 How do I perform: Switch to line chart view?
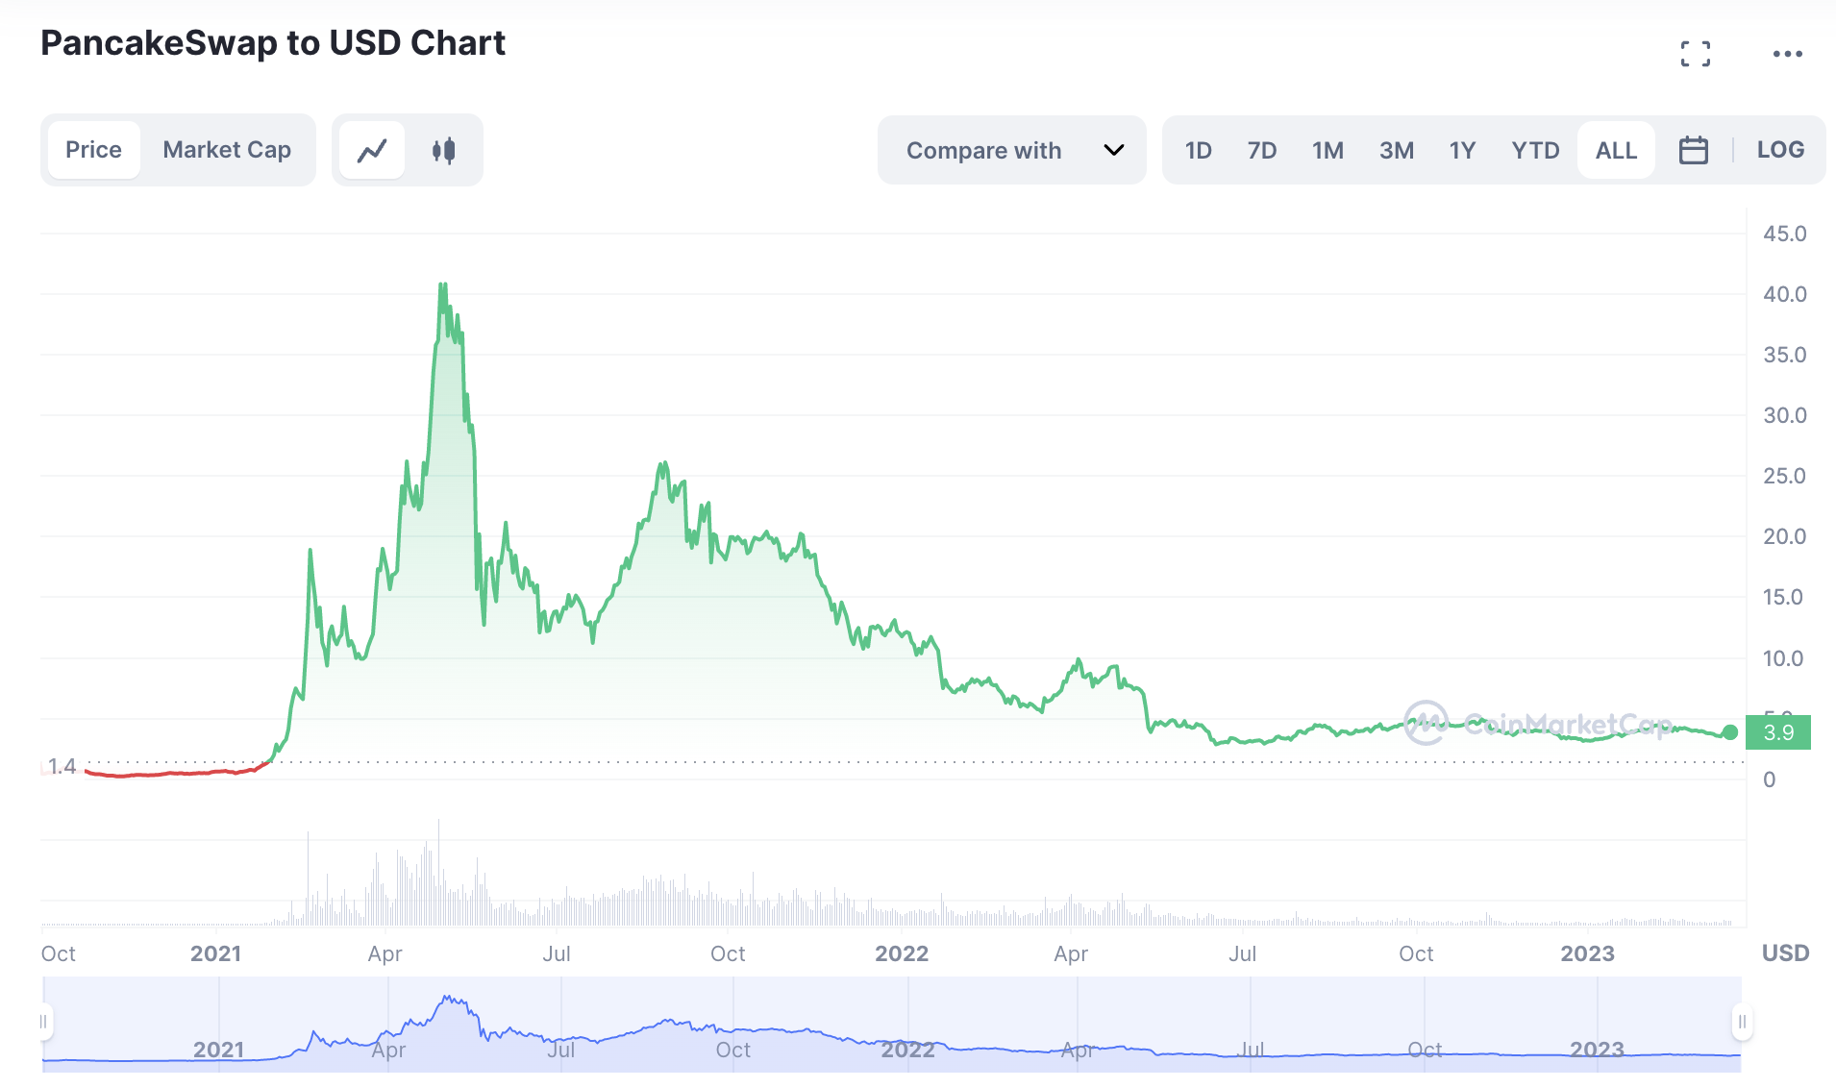[x=372, y=150]
